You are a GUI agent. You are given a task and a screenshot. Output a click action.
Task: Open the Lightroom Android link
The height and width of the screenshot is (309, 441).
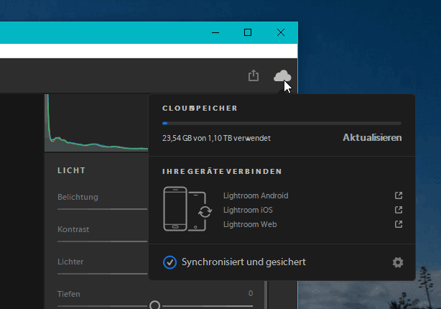click(x=255, y=195)
